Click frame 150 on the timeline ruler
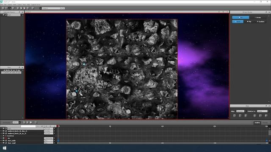 point(215,126)
